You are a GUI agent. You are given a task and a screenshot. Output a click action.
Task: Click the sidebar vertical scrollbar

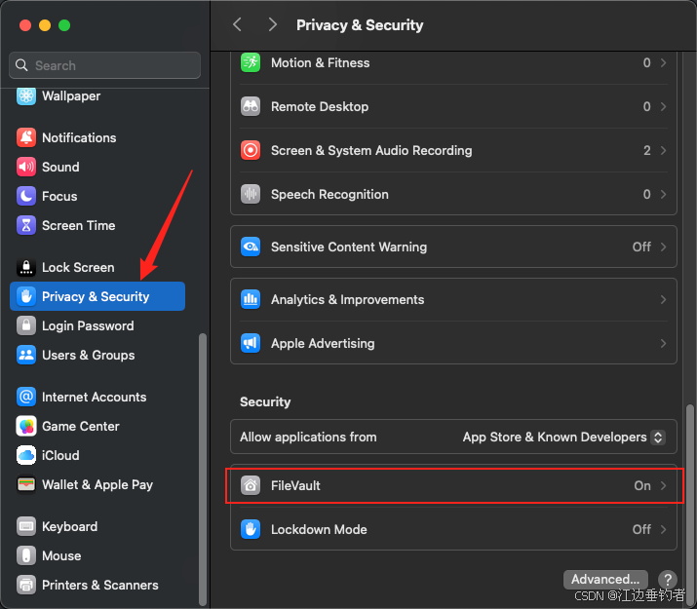[x=203, y=469]
